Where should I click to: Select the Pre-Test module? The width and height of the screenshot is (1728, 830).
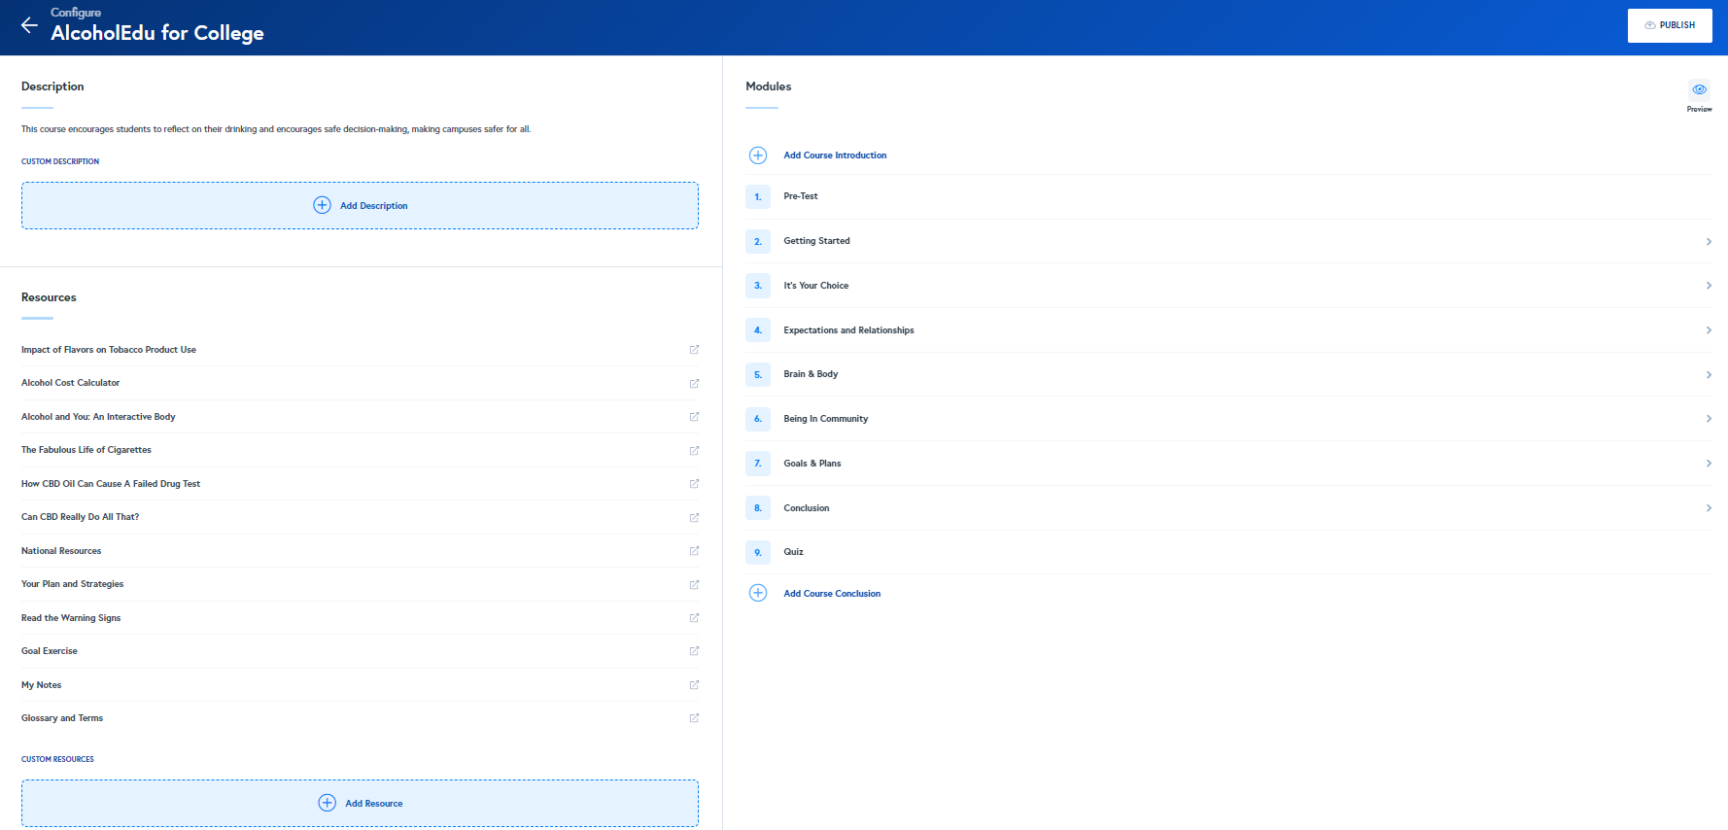801,196
